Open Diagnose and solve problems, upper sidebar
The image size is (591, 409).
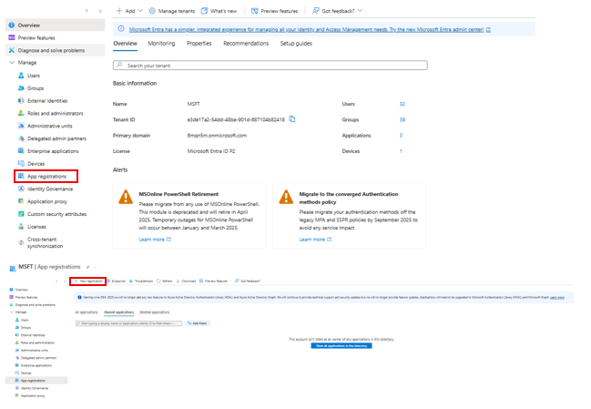55,50
